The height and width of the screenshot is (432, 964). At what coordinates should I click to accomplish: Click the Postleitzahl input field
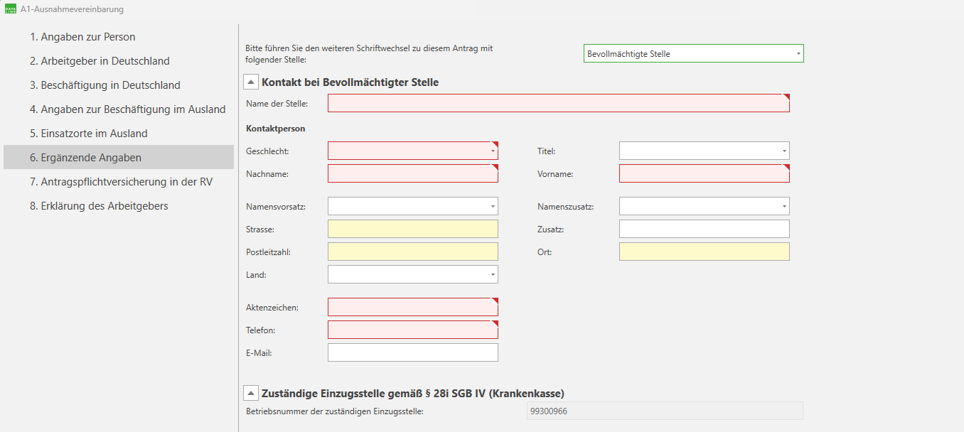point(412,252)
